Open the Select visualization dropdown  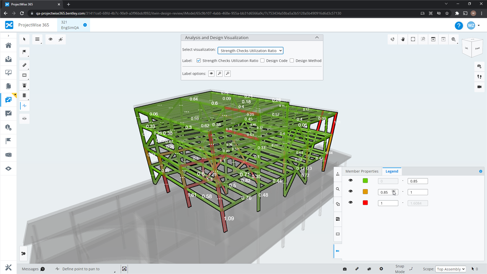coord(250,51)
